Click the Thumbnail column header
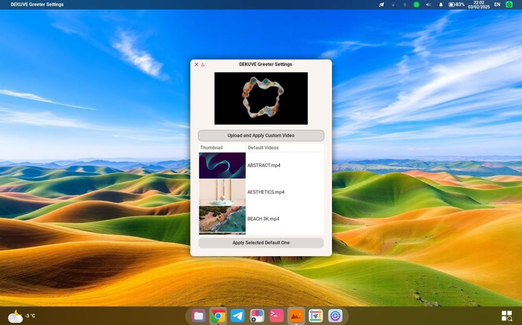 click(x=222, y=147)
